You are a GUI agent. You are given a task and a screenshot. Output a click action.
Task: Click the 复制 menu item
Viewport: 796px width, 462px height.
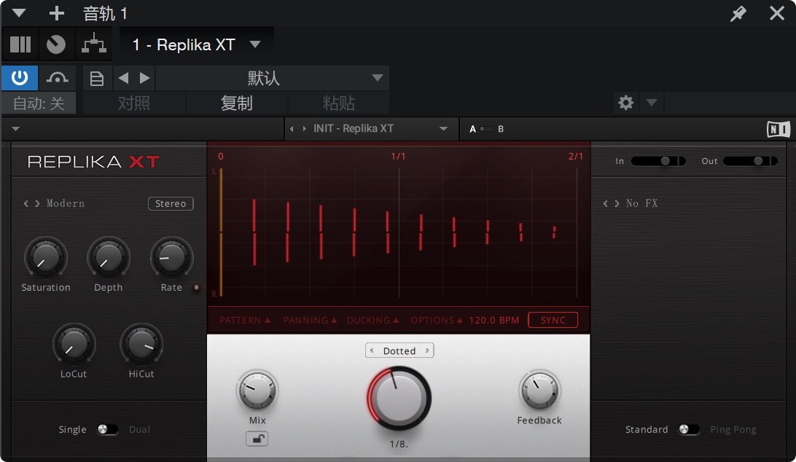pos(236,103)
